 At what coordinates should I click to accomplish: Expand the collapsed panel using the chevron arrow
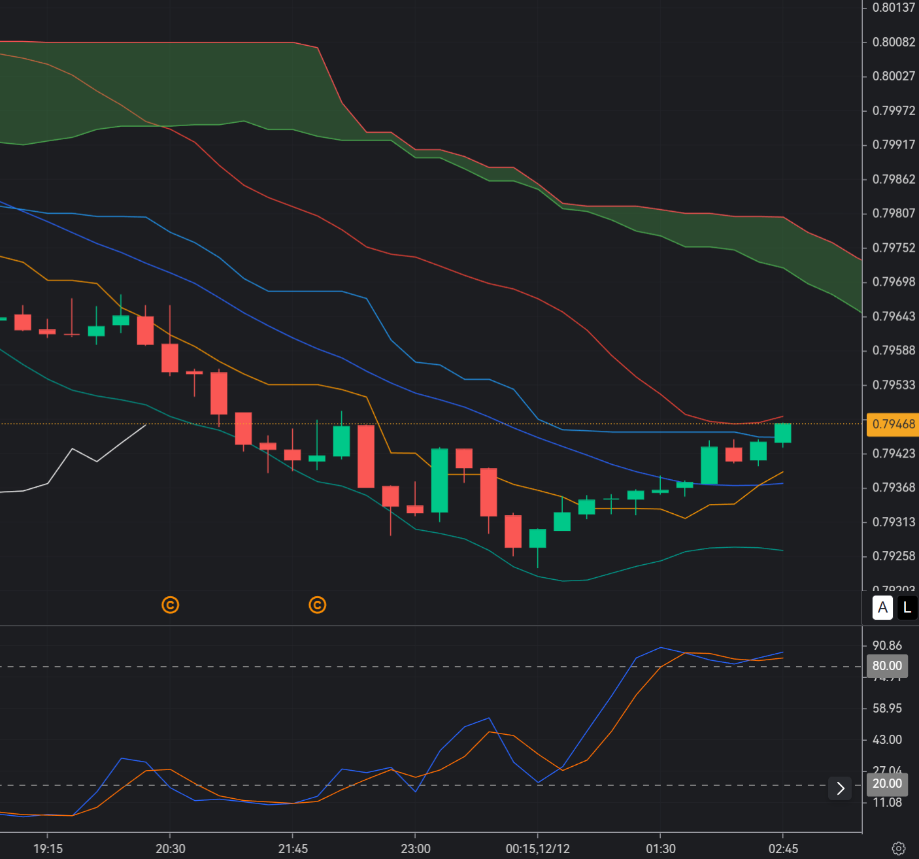coord(840,788)
